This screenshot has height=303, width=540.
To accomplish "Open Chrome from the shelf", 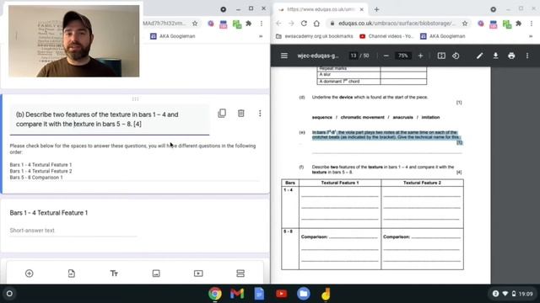I will tap(215, 294).
